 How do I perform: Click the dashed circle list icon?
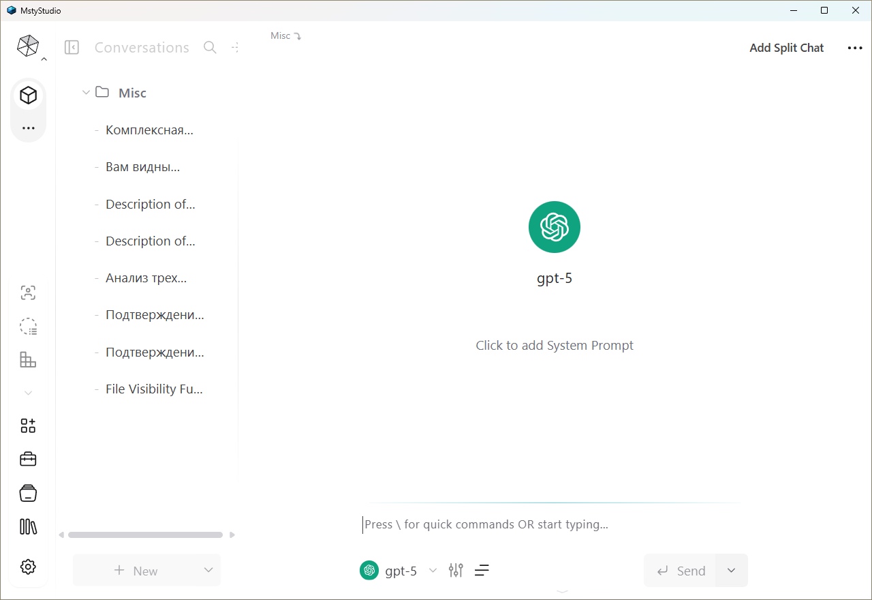click(x=28, y=327)
